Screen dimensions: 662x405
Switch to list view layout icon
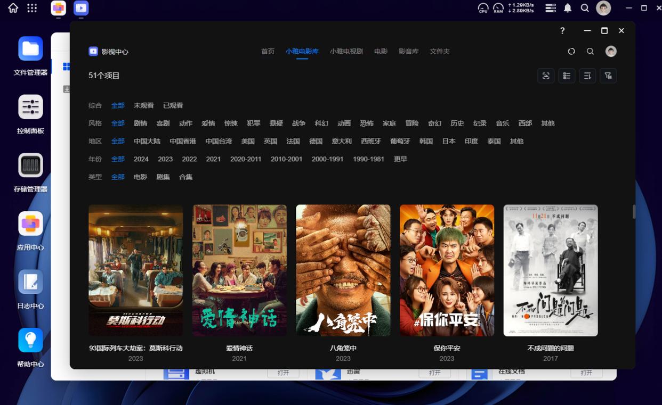(567, 76)
